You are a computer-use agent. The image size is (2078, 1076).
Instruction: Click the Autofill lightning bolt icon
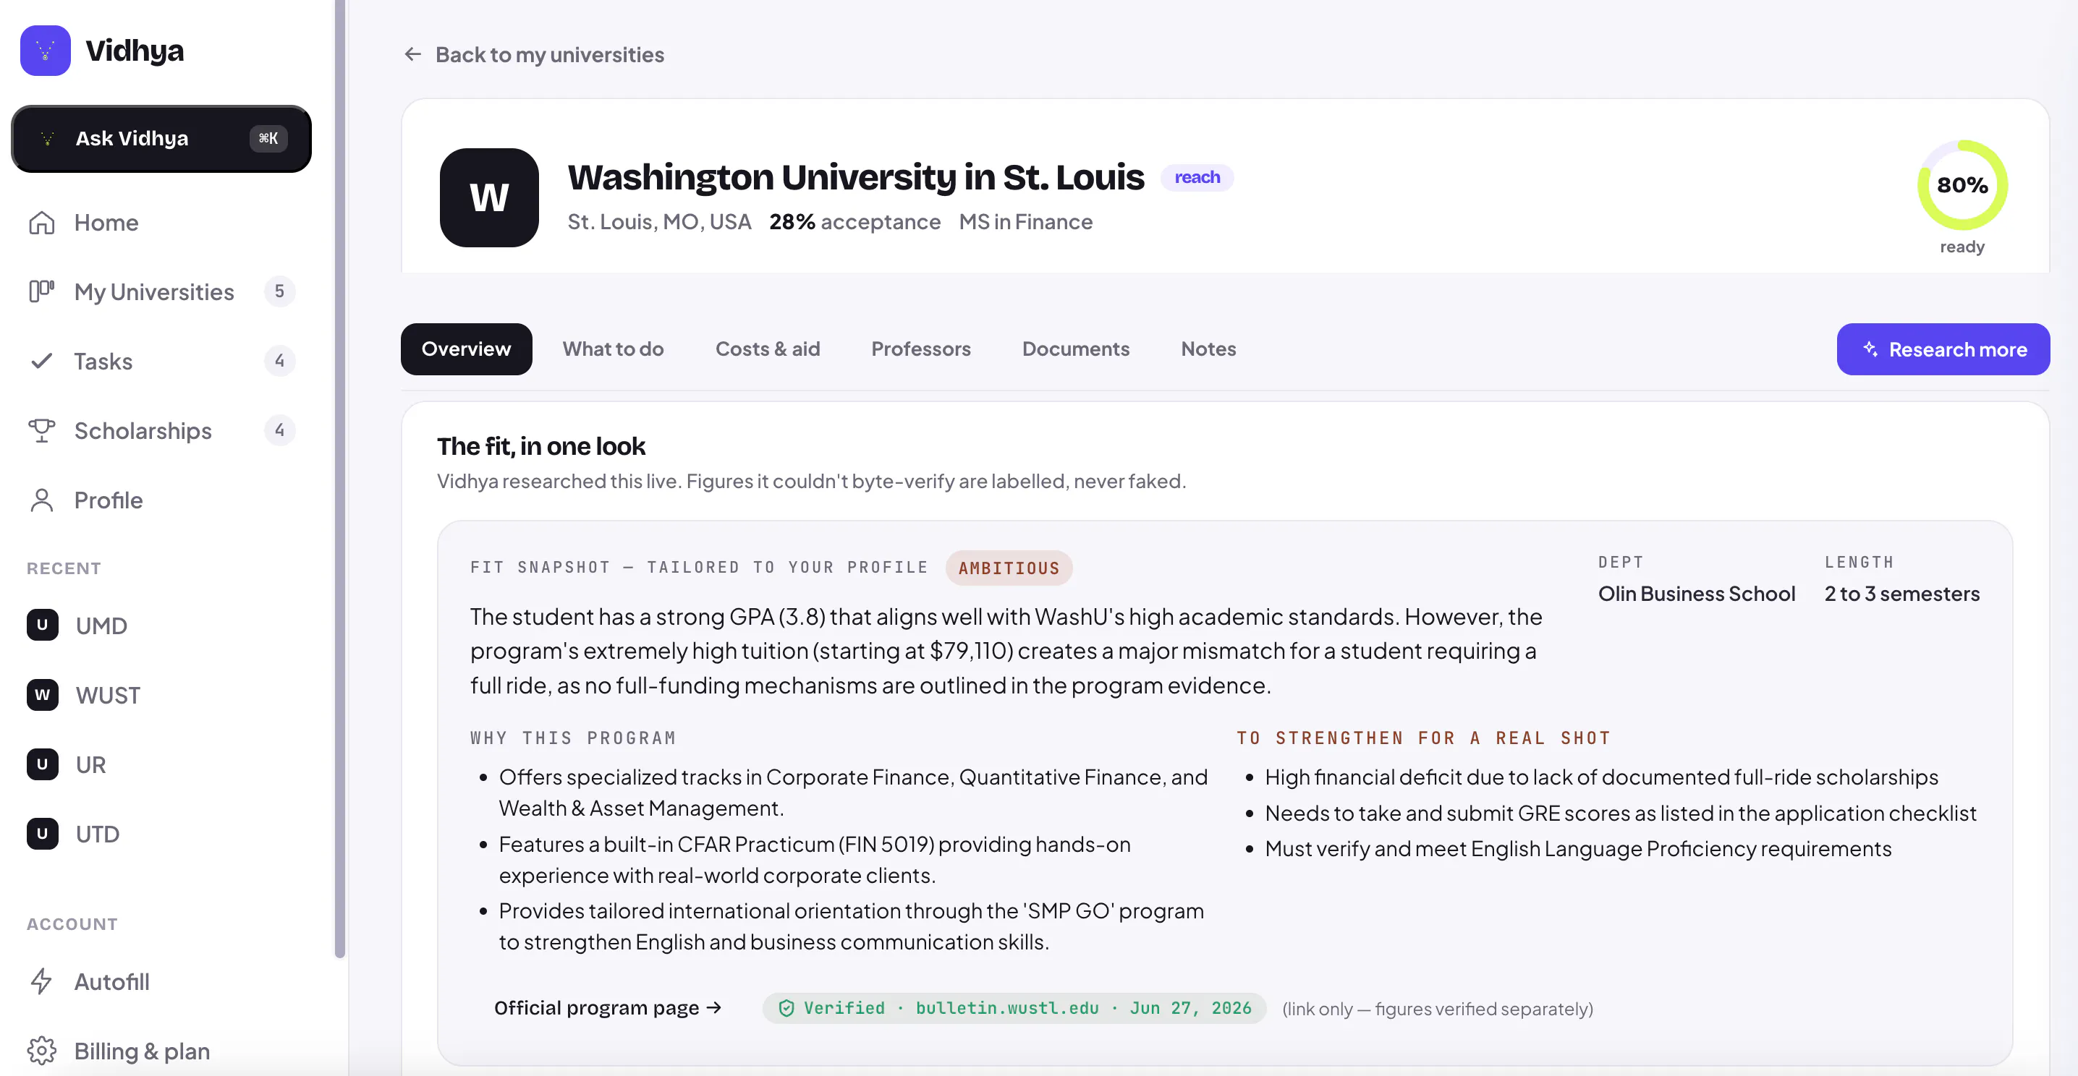(41, 981)
